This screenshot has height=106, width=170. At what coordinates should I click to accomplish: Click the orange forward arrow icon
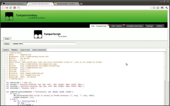(x=7, y=8)
